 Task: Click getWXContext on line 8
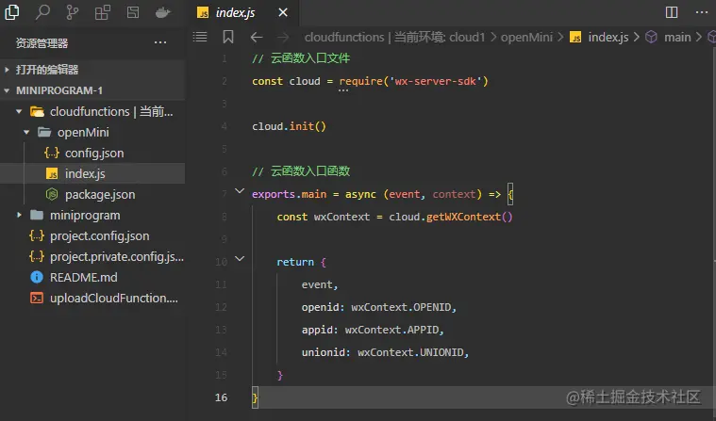click(463, 217)
